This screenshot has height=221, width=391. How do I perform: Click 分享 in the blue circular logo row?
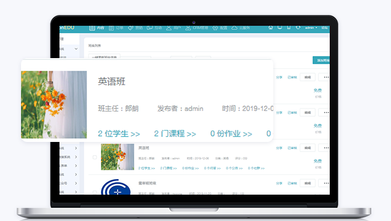pyautogui.click(x=279, y=183)
